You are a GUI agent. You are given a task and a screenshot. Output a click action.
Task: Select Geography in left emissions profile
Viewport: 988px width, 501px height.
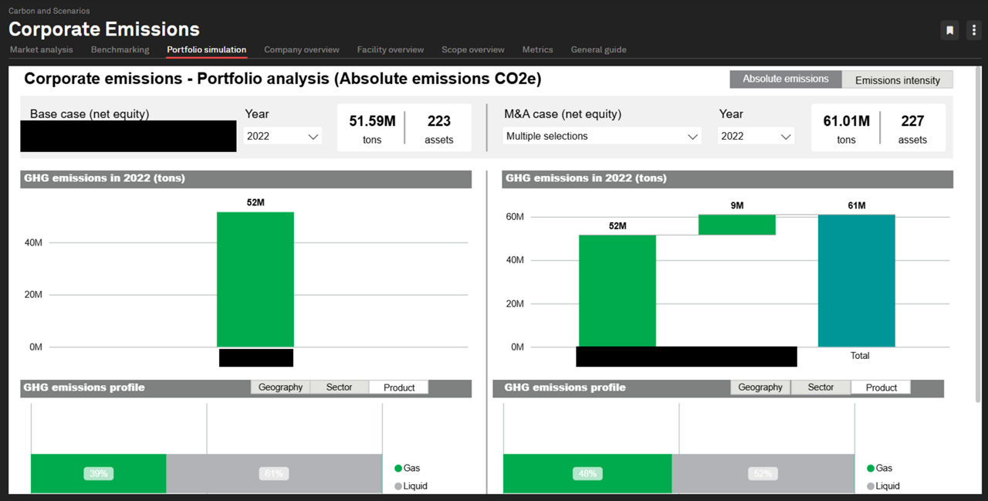pos(280,388)
